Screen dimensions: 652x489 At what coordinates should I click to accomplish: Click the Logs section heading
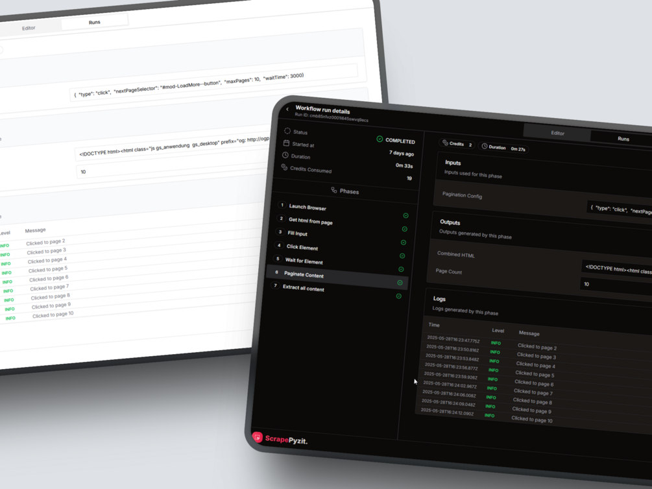point(439,298)
